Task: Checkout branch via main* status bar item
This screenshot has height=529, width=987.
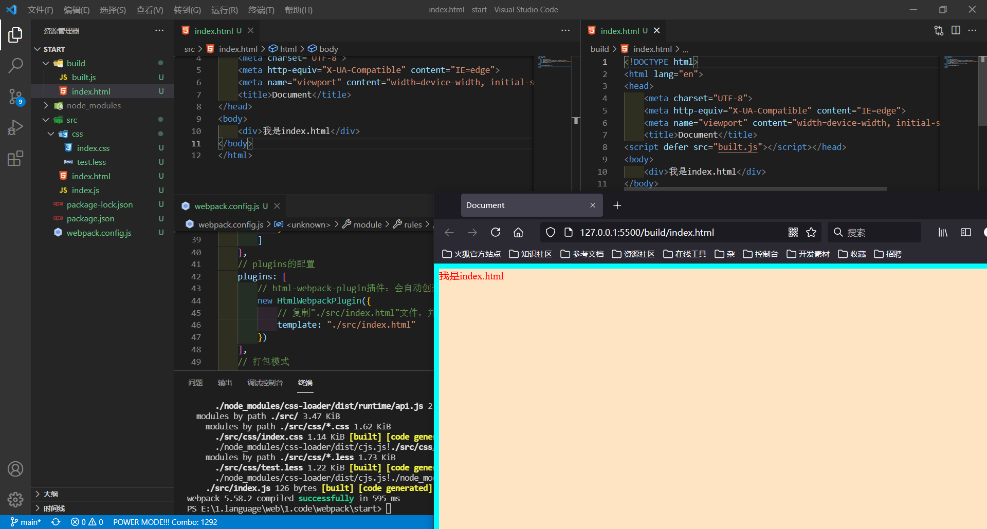Action: (25, 522)
